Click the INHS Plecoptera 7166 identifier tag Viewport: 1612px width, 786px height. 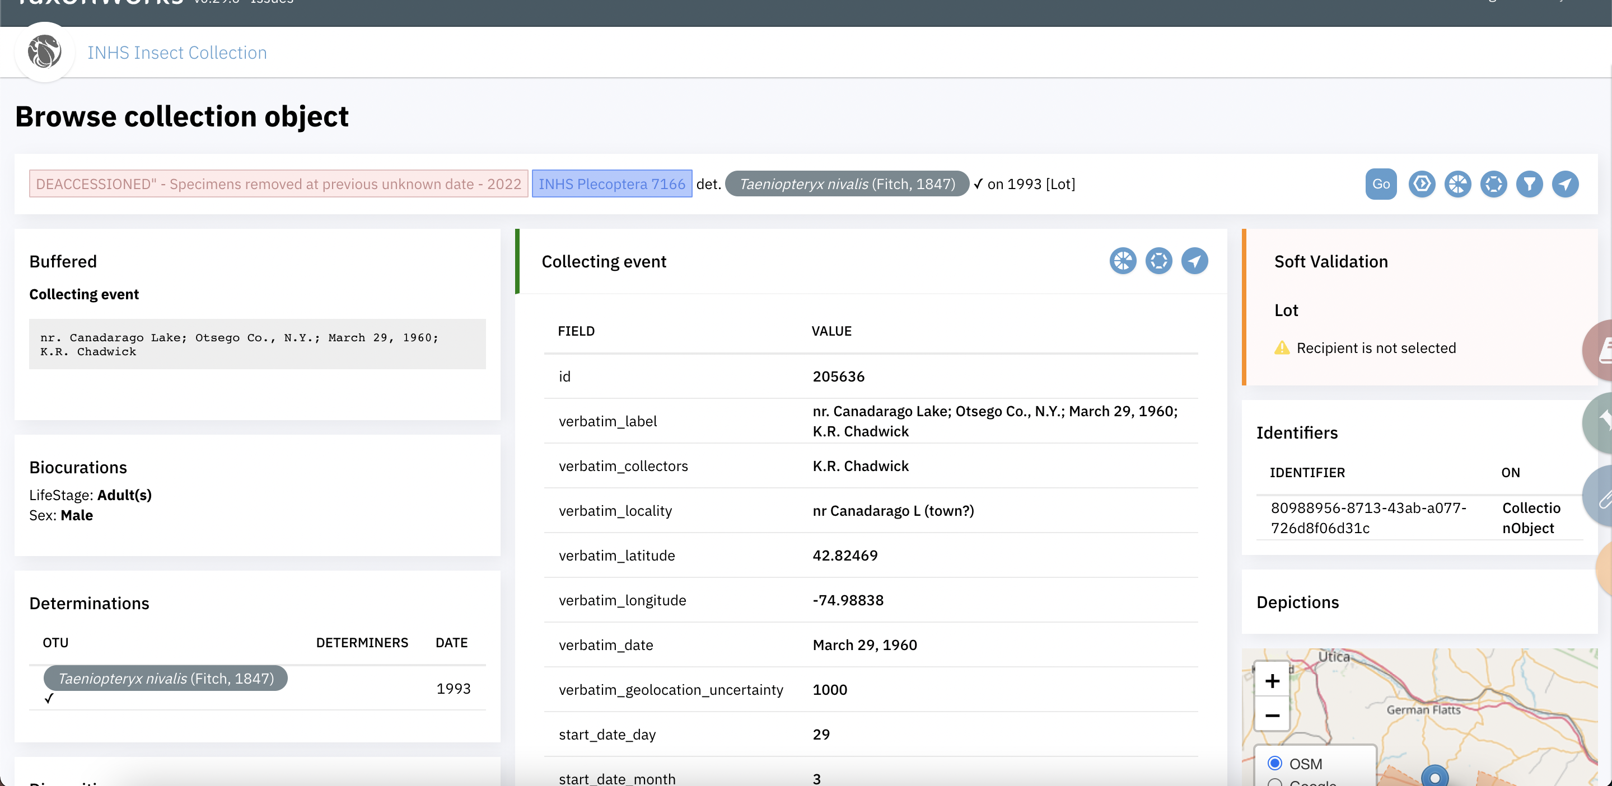(611, 184)
